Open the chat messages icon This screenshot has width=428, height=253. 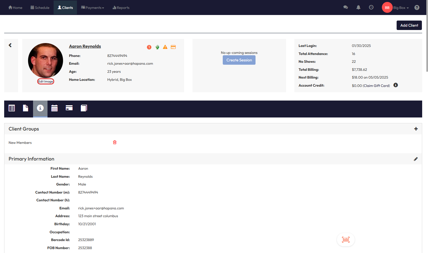[346, 7]
